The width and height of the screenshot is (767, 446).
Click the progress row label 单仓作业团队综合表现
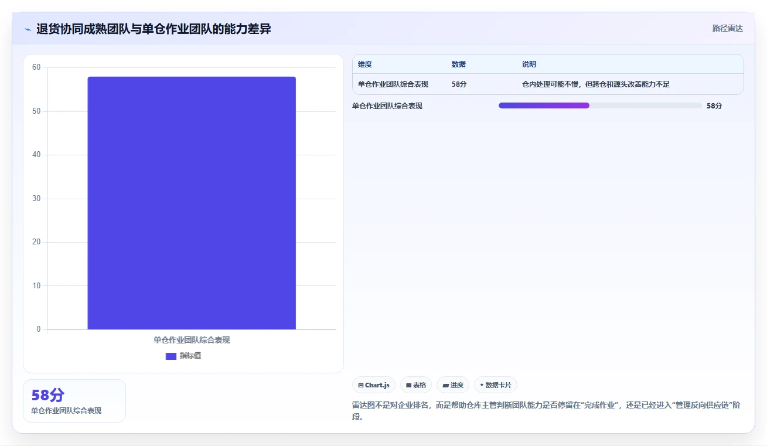coord(387,106)
